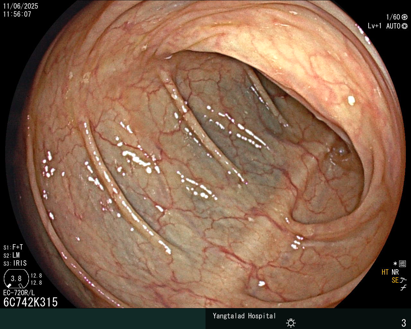This screenshot has height=329, width=411.
Task: Click the time text 11:56:07
Action: click(17, 14)
